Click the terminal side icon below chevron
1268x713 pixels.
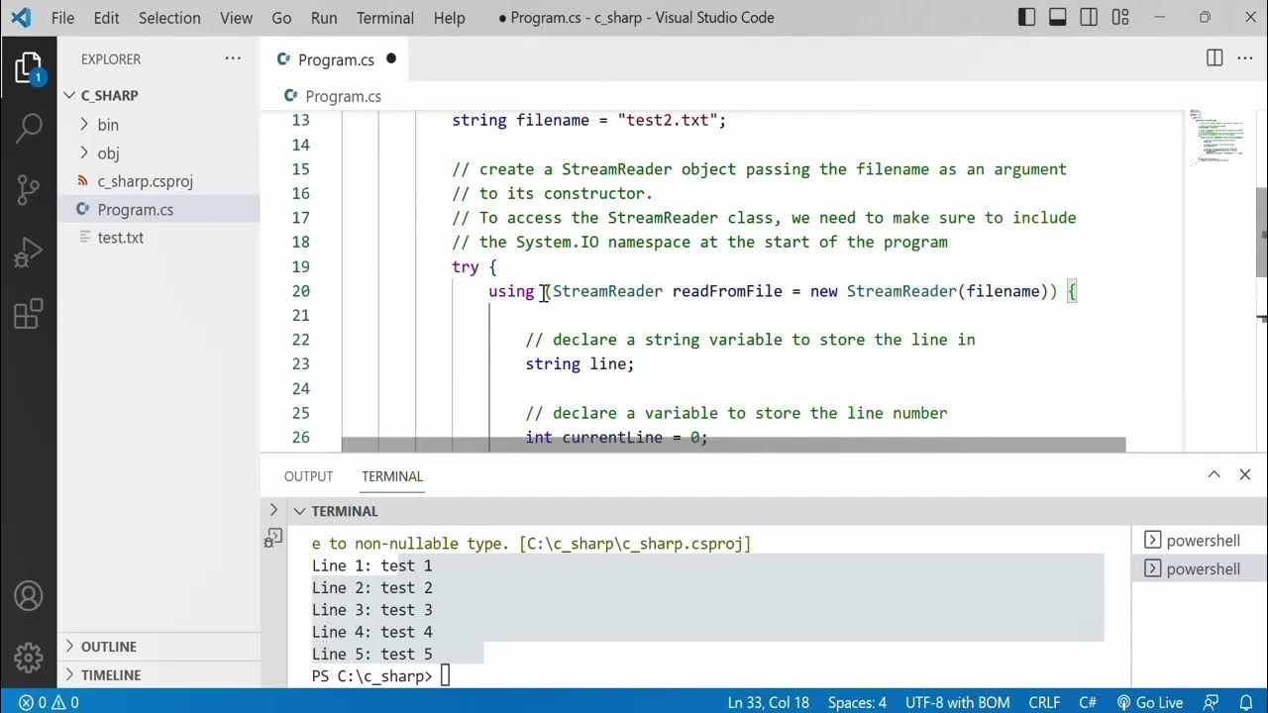pos(274,539)
